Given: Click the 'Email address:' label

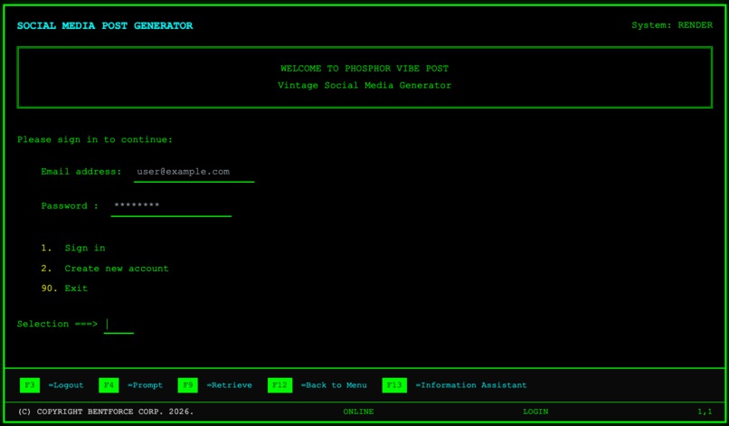Looking at the screenshot, I should (x=80, y=172).
